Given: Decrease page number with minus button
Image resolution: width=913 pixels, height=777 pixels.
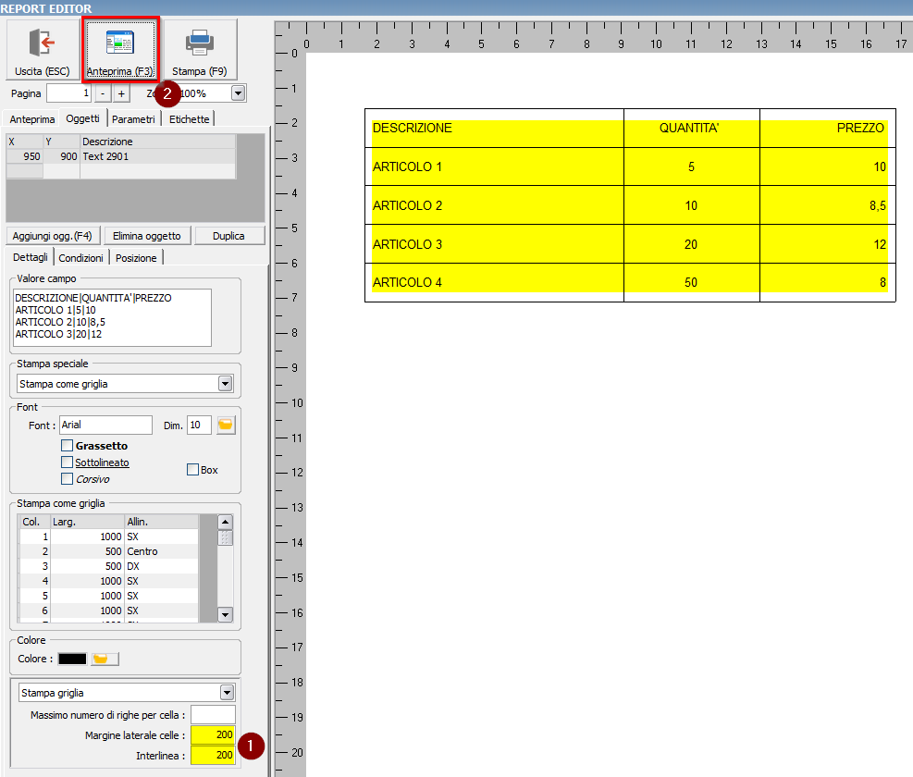Looking at the screenshot, I should click(x=103, y=93).
